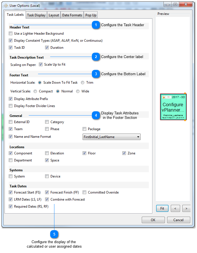
Task: Check the External ID checkbox
Action: tap(11, 122)
